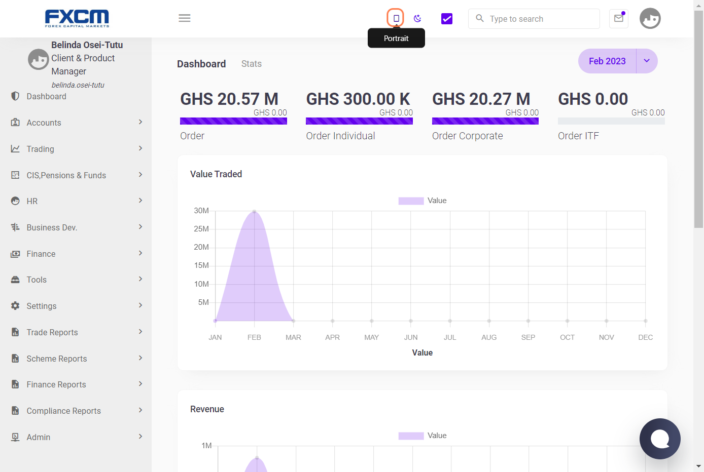This screenshot has width=704, height=472.
Task: Open the month dropdown arrow beside Feb 2023
Action: click(647, 61)
